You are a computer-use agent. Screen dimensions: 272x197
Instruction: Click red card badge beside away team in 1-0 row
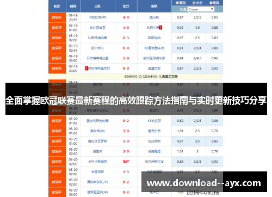pyautogui.click(x=160, y=28)
